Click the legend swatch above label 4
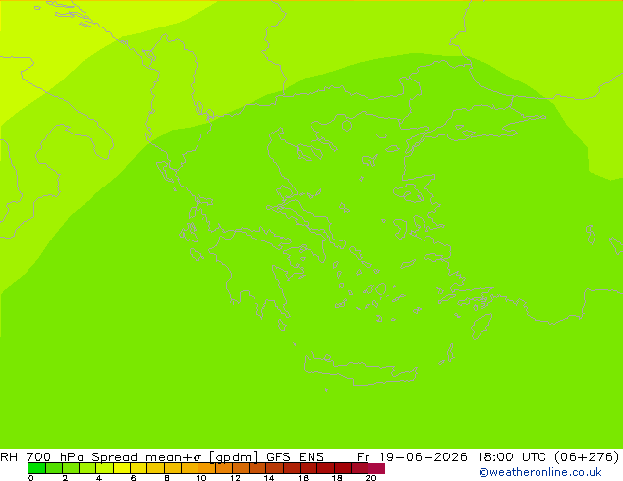Image resolution: width=623 pixels, height=481 pixels. (104, 468)
